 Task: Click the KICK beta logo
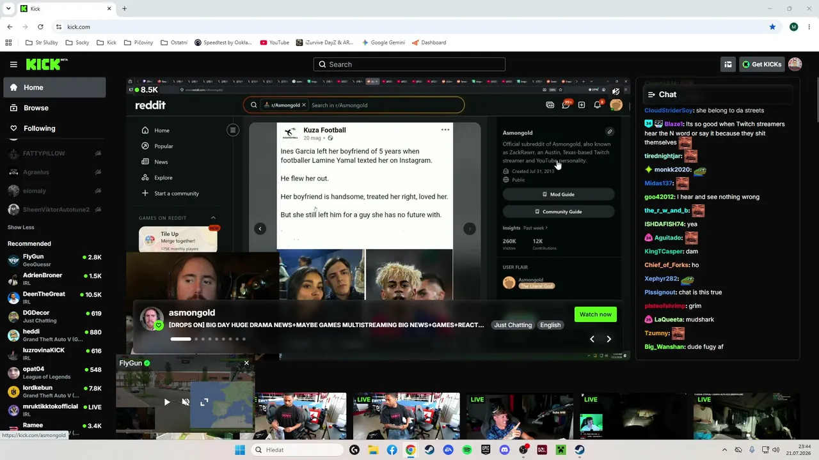47,64
